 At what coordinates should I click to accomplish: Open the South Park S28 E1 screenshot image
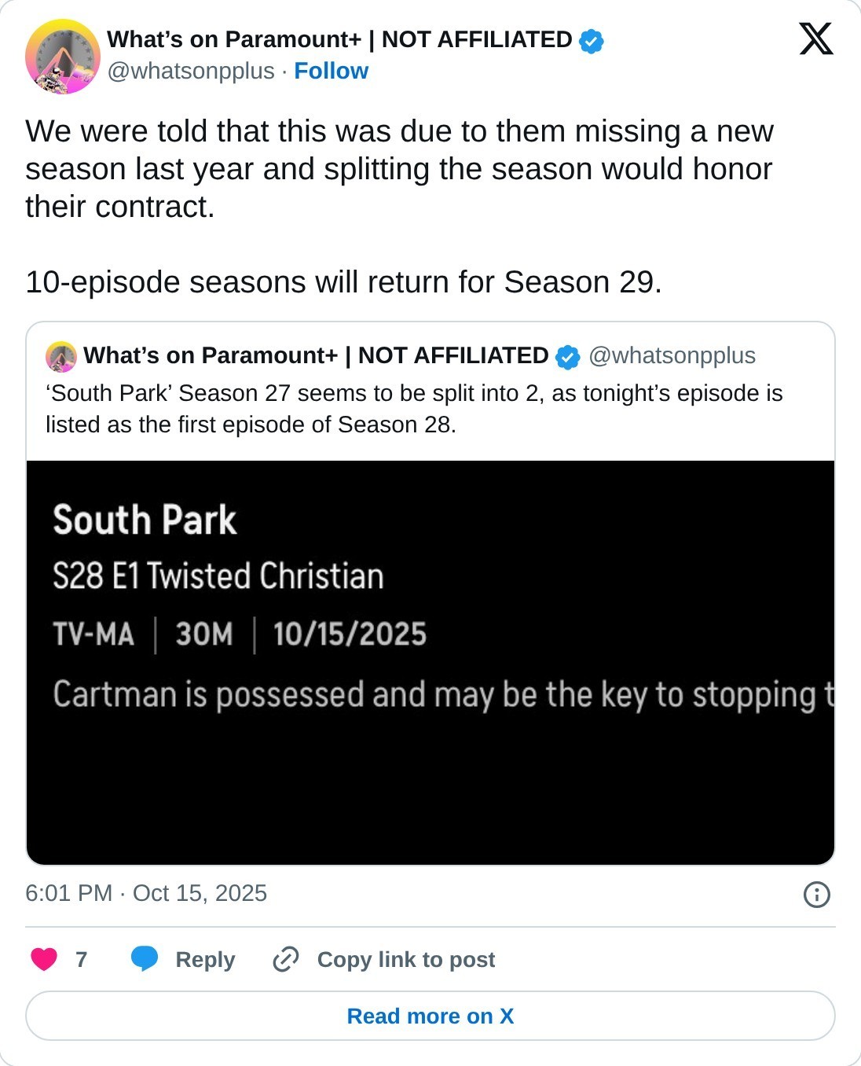430,663
